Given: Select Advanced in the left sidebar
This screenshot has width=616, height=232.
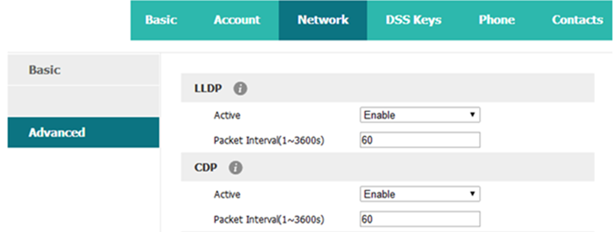Looking at the screenshot, I should [83, 132].
